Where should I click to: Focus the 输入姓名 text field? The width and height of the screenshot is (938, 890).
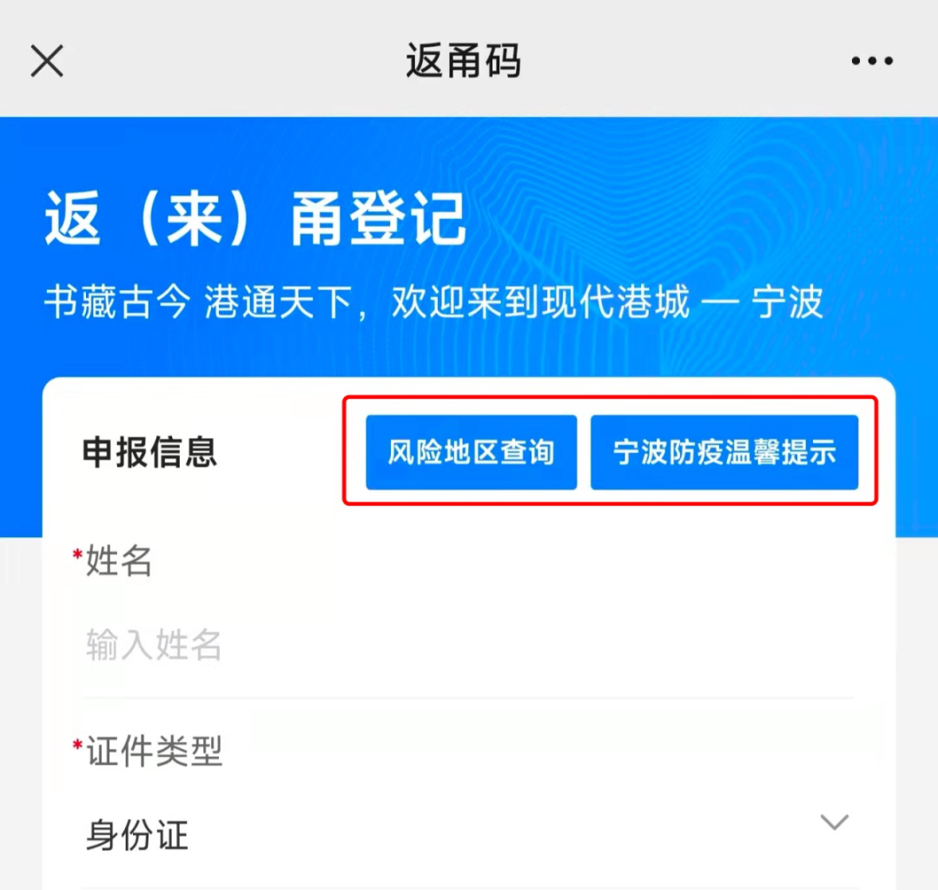(468, 645)
